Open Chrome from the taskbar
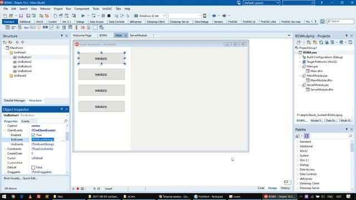356x200 pixels. coord(13,197)
